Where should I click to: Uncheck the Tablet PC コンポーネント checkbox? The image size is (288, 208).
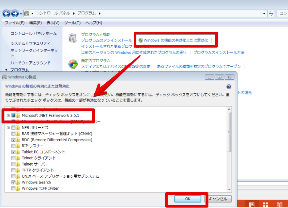[x=13, y=152]
